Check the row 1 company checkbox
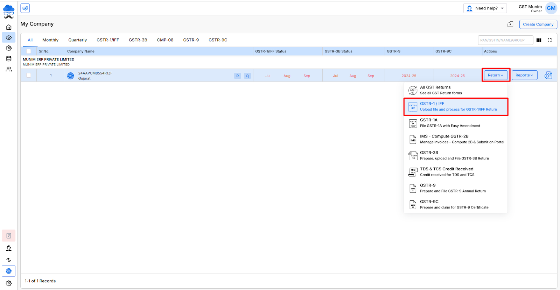 click(29, 75)
